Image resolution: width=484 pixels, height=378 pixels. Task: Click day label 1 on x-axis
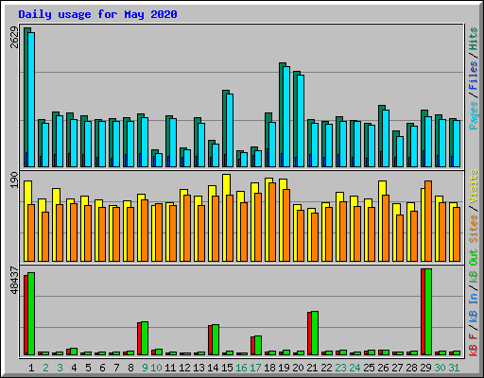click(31, 368)
